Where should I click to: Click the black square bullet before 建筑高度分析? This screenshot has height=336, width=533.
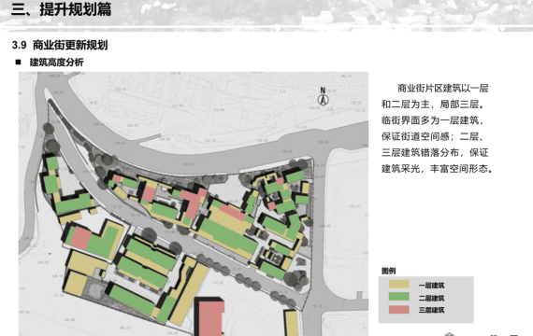coord(18,63)
